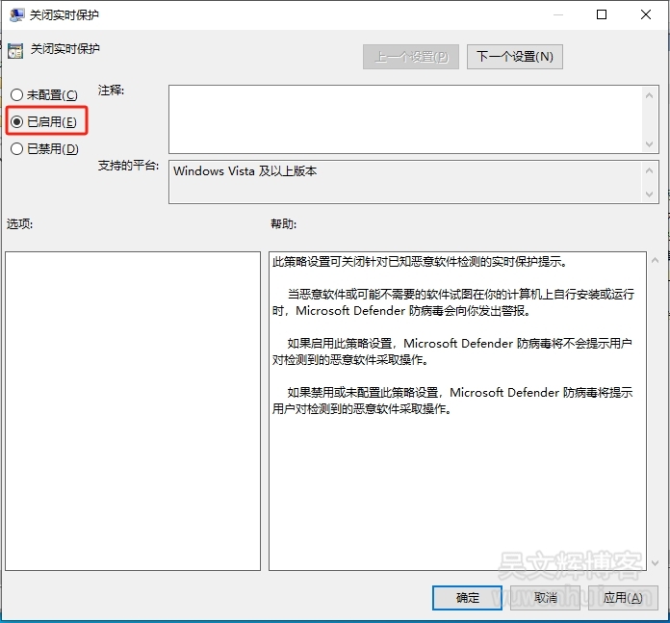The width and height of the screenshot is (670, 623).
Task: Select the 已启用 radio button
Action: (16, 122)
